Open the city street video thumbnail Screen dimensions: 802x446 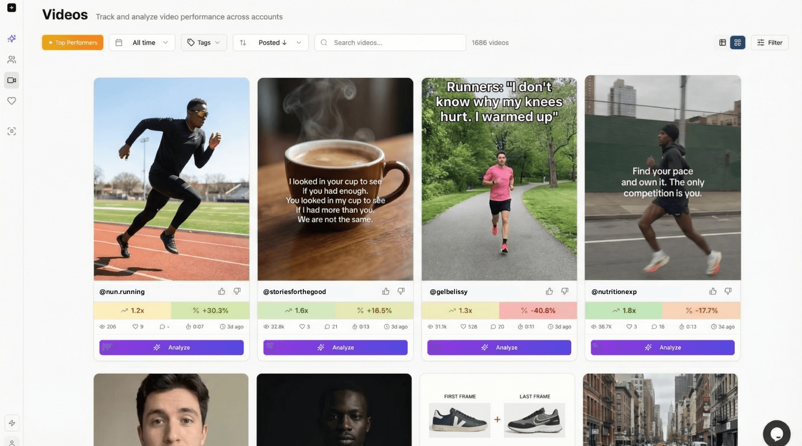[x=660, y=410]
